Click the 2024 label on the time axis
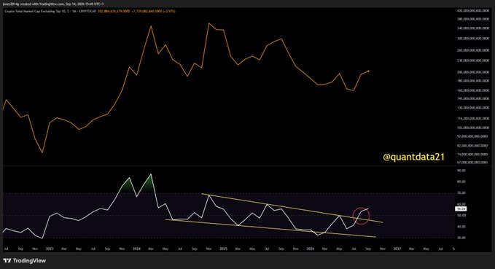The image size is (495, 269). pos(136,249)
